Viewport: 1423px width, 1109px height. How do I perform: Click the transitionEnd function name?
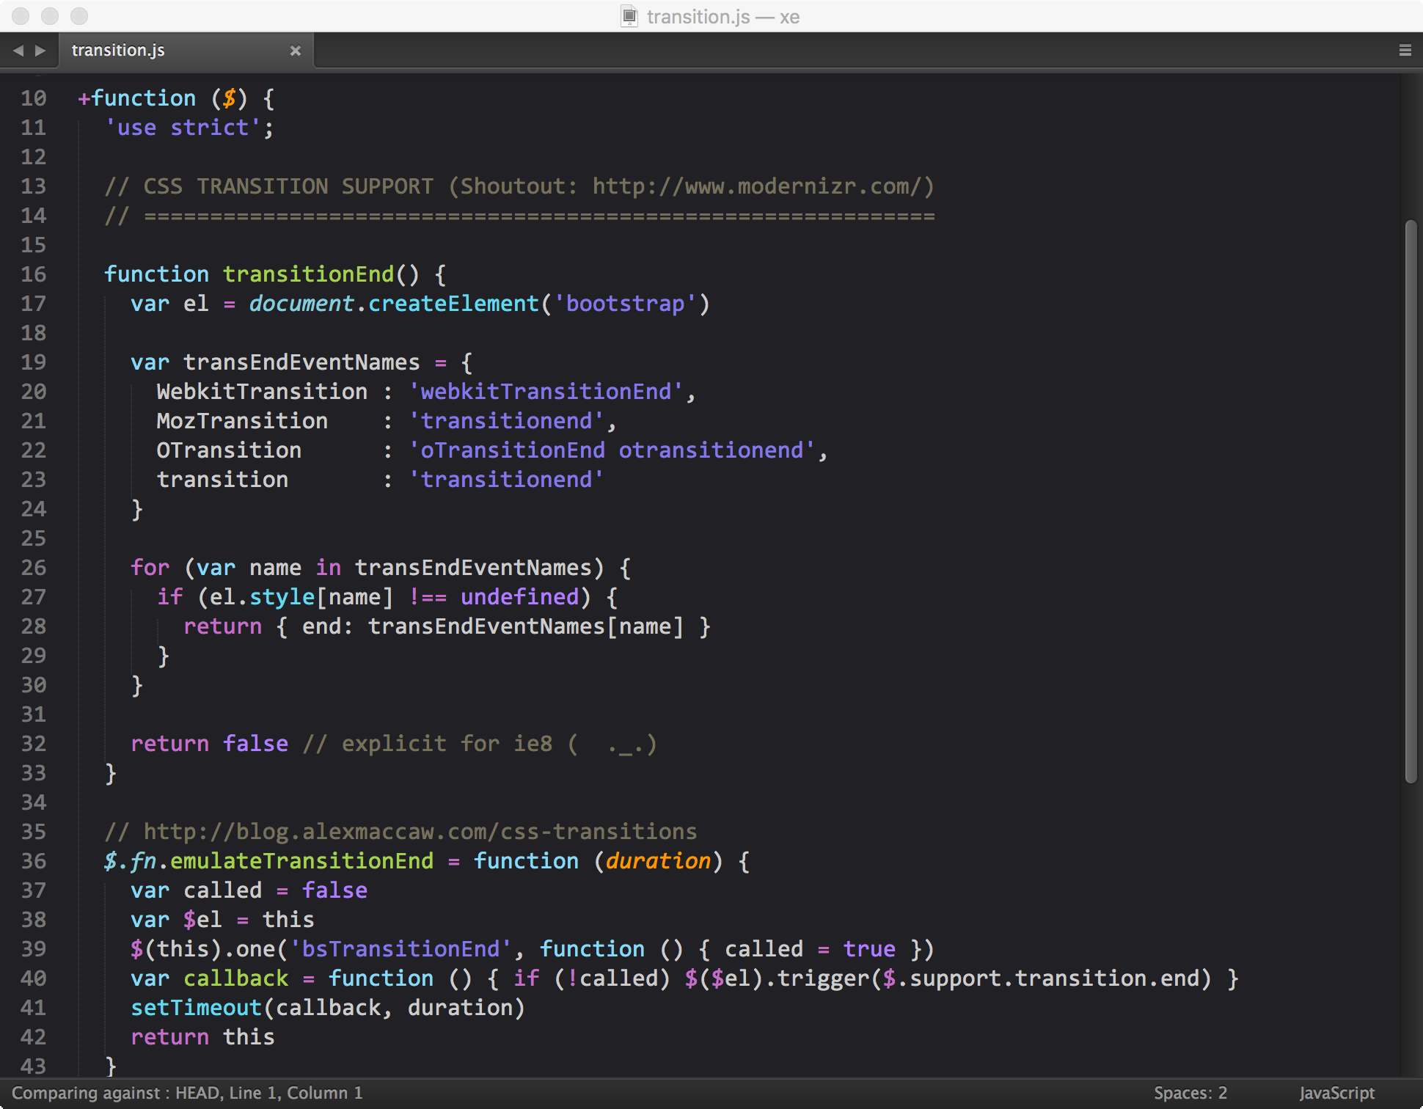[x=309, y=274]
